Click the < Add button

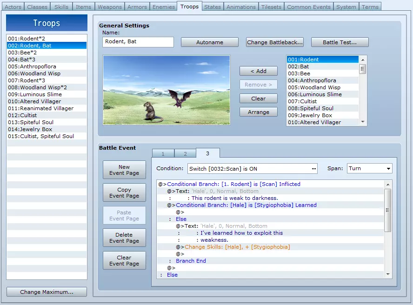[259, 71]
